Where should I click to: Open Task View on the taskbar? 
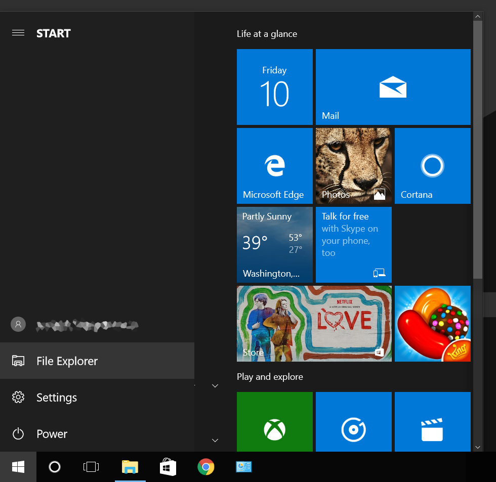91,467
